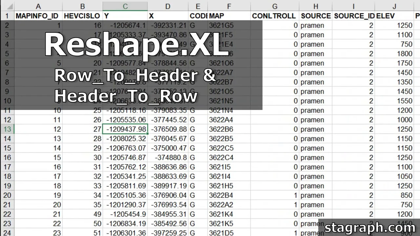Select cell containing 3622C5
This screenshot has height=236, width=420.
click(x=229, y=148)
